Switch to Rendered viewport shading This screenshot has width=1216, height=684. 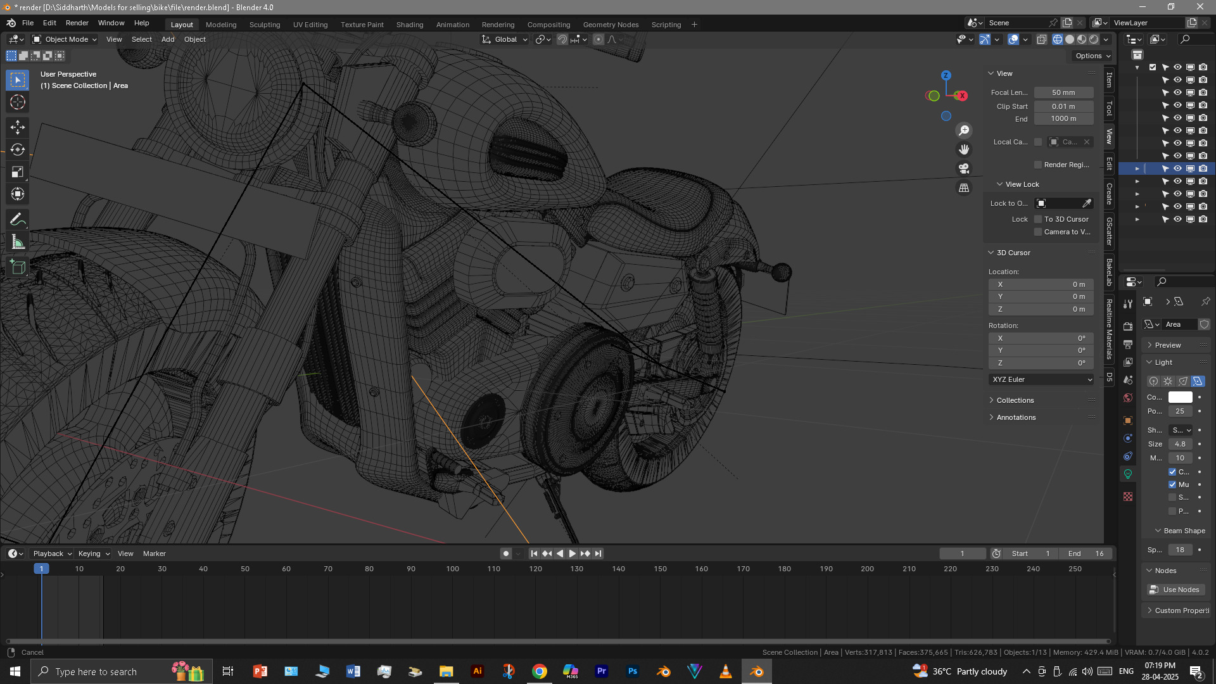1094,39
